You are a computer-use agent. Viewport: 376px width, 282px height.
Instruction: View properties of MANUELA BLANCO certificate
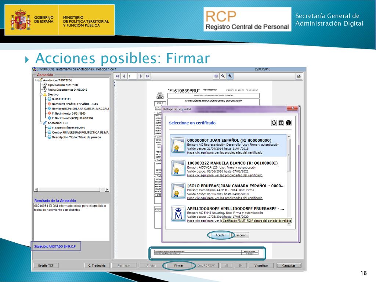(225, 175)
